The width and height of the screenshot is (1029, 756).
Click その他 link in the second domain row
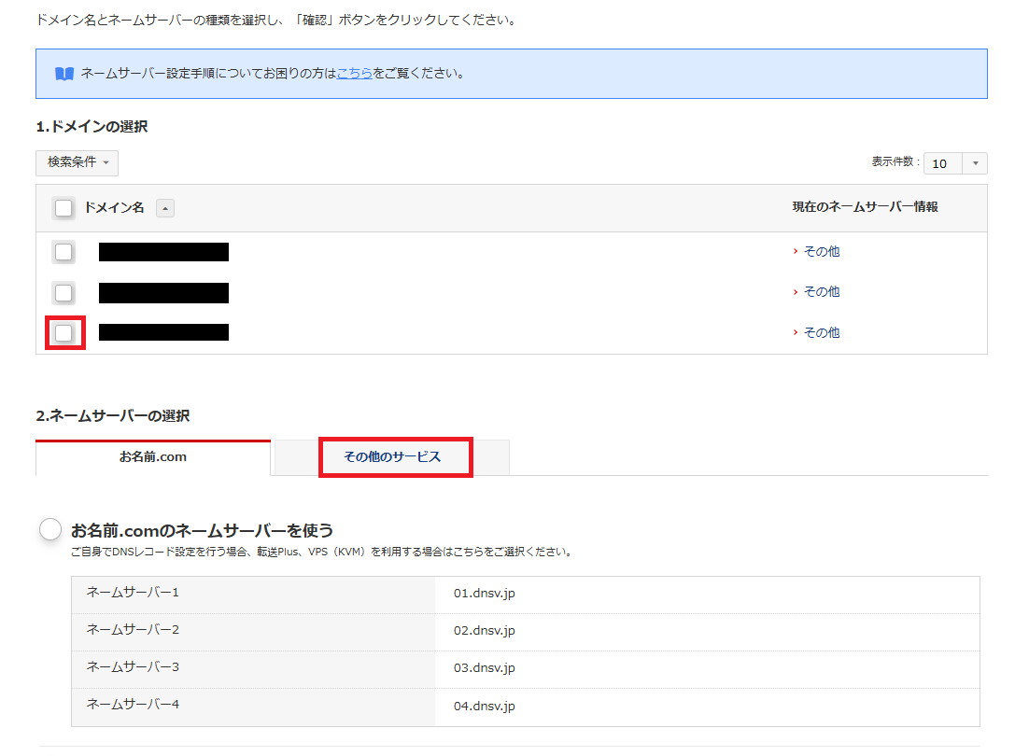coord(821,292)
